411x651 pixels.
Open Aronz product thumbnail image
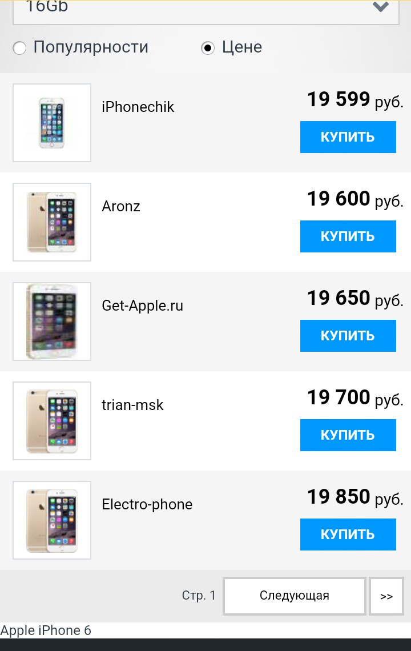click(52, 222)
